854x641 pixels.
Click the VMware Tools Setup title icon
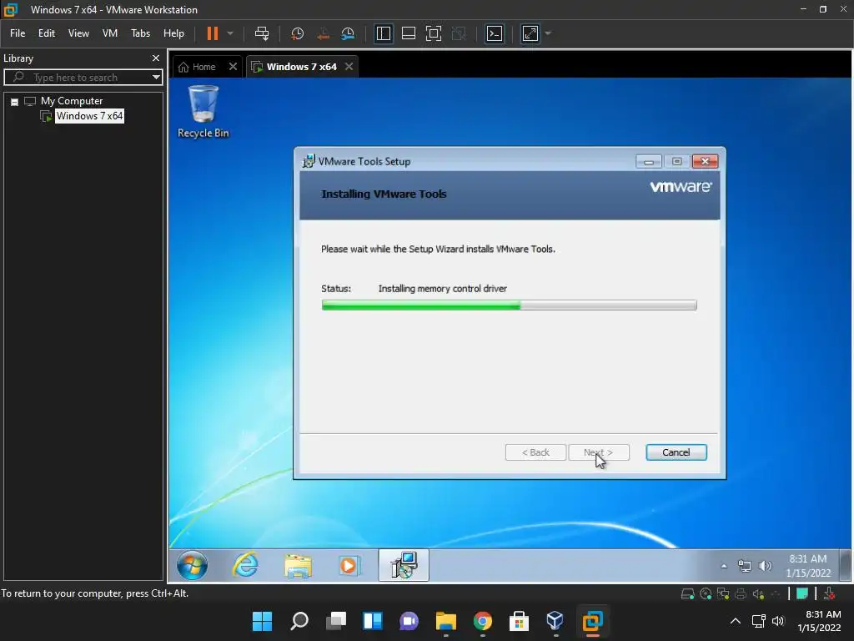click(x=309, y=161)
